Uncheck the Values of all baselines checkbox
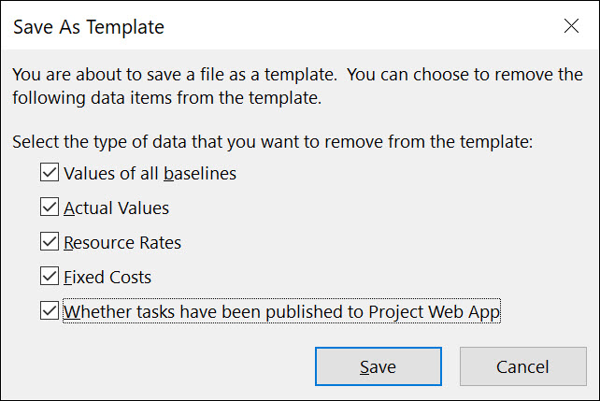600x401 pixels. click(50, 172)
